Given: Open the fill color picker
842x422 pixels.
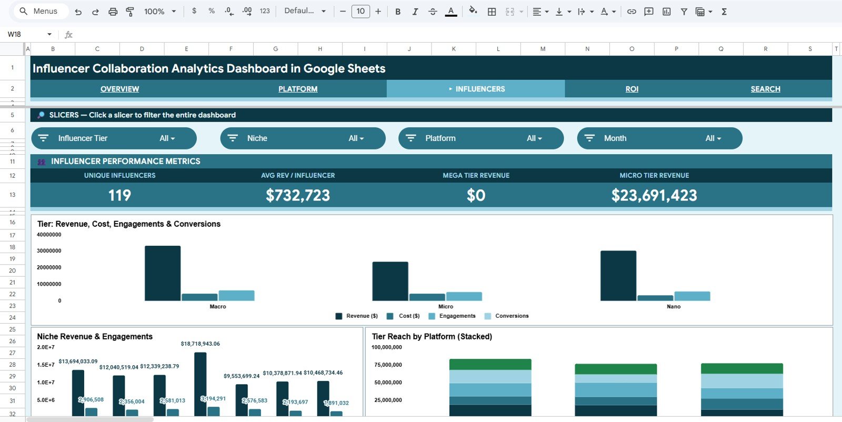Looking at the screenshot, I should tap(473, 11).
